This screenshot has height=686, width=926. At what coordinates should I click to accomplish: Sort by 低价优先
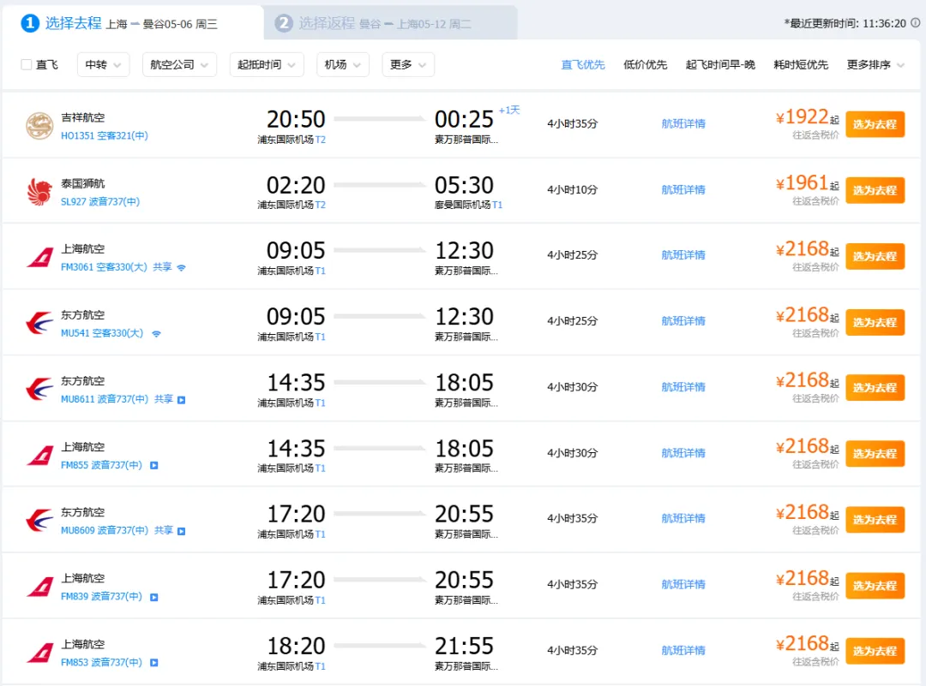point(645,65)
